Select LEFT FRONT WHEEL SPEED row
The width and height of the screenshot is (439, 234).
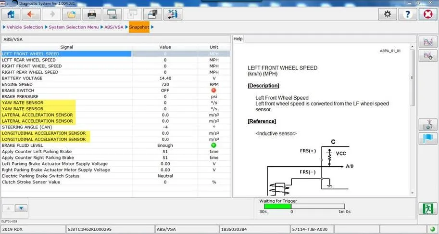[x=115, y=54]
